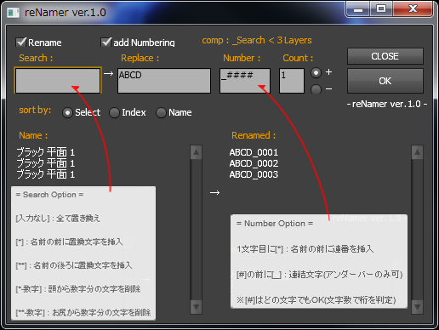Click the Renamed list scrollbar down arrow

(x=417, y=307)
